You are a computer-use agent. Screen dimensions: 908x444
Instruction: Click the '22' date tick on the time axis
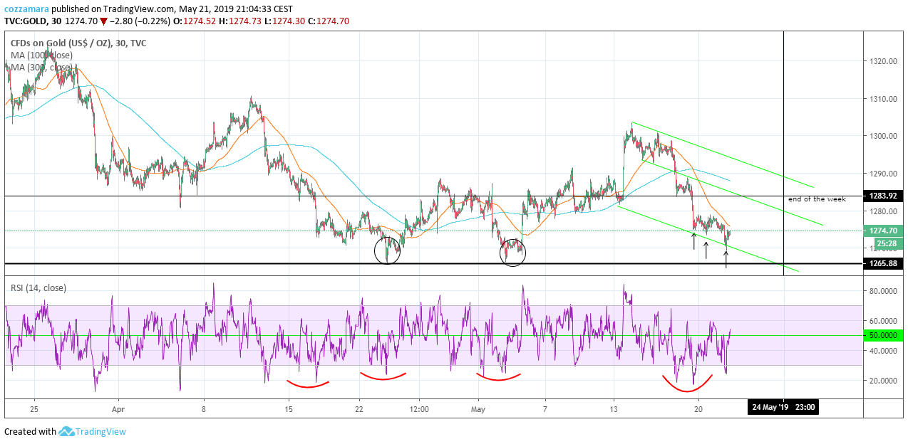click(359, 410)
